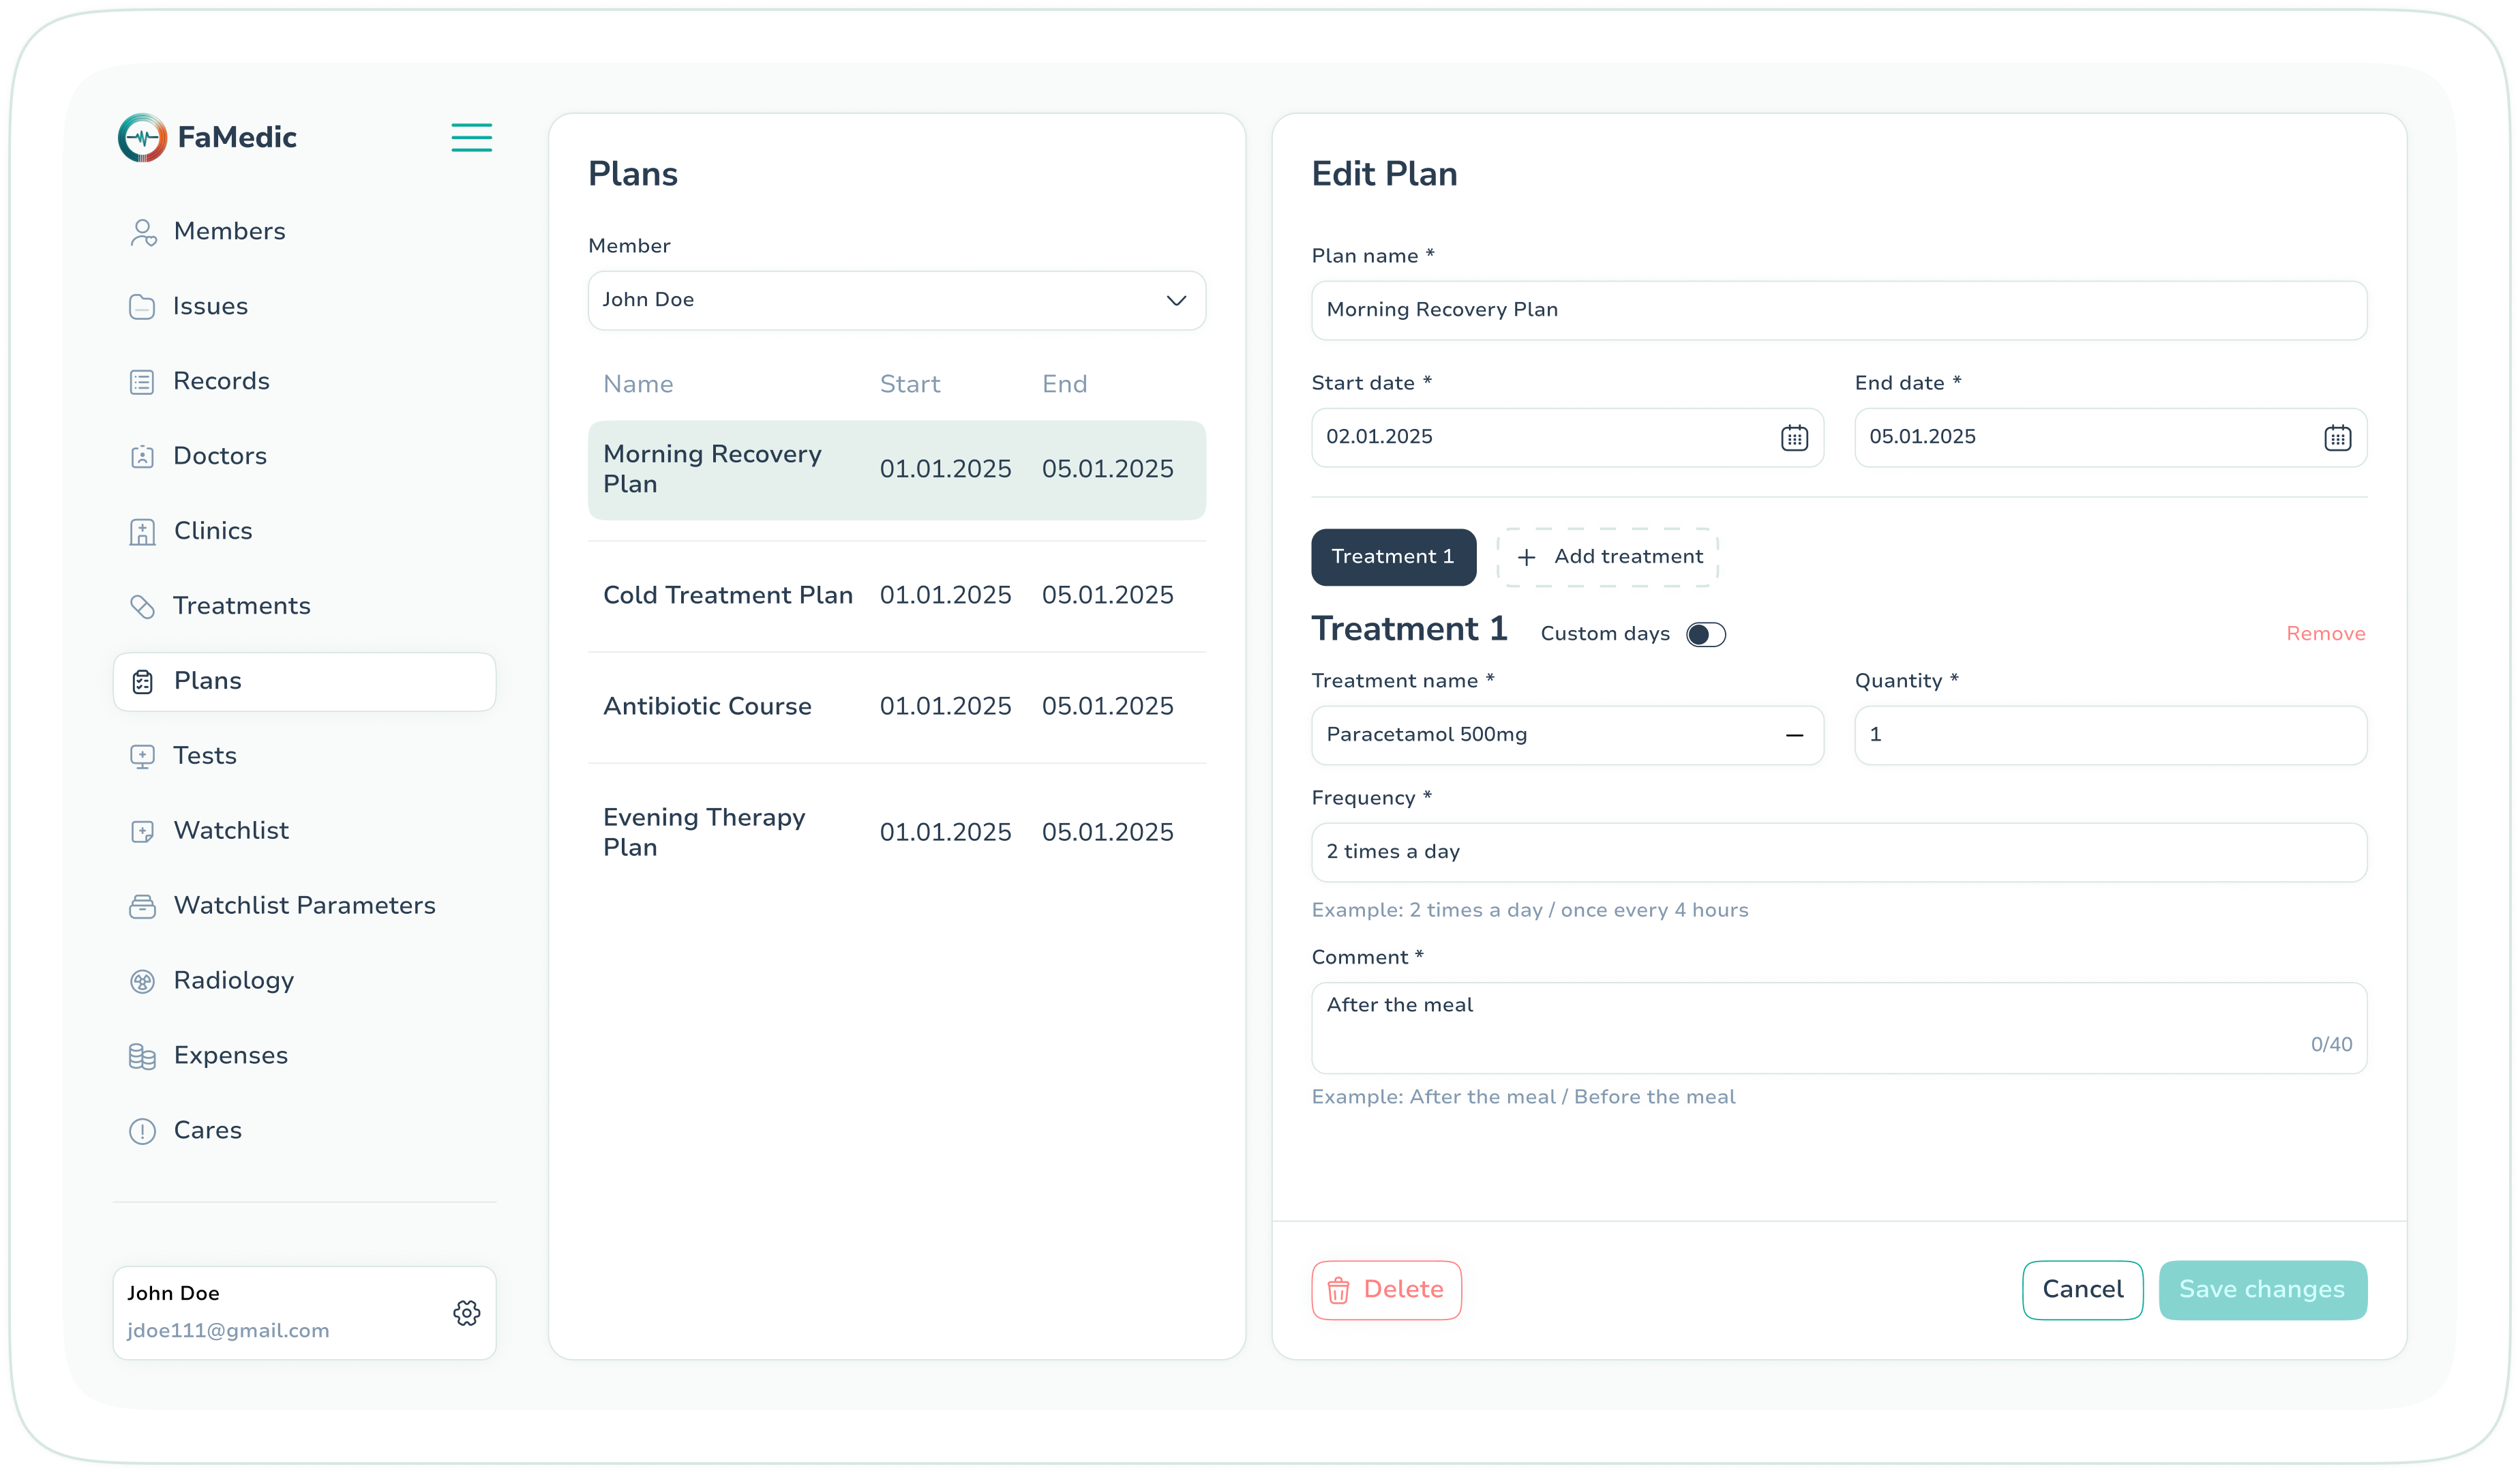2520x1473 pixels.
Task: Open Start date calendar picker icon
Action: (1794, 438)
